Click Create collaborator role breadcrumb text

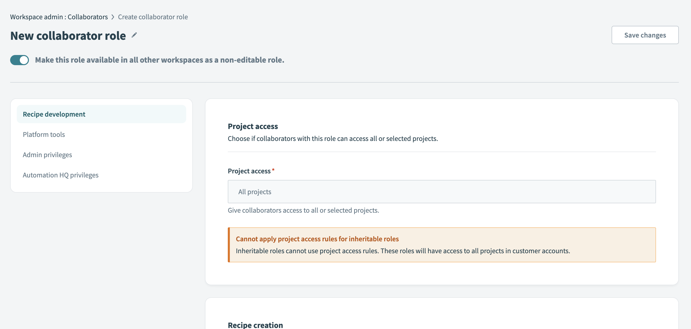[x=153, y=17]
